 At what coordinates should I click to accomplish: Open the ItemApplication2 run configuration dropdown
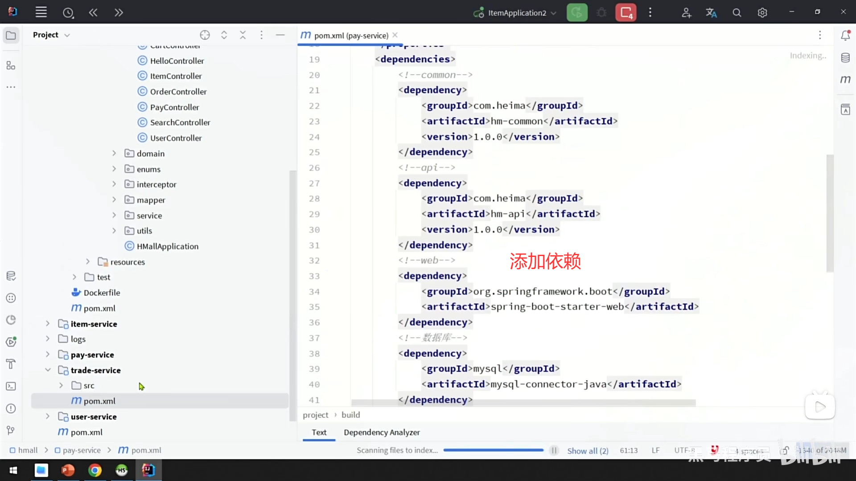pyautogui.click(x=516, y=13)
